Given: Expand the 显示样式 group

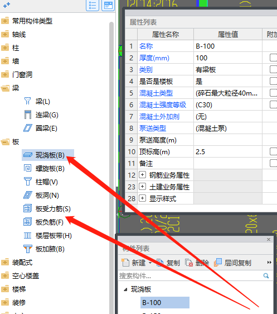Looking at the screenshot, I should click(x=142, y=198).
